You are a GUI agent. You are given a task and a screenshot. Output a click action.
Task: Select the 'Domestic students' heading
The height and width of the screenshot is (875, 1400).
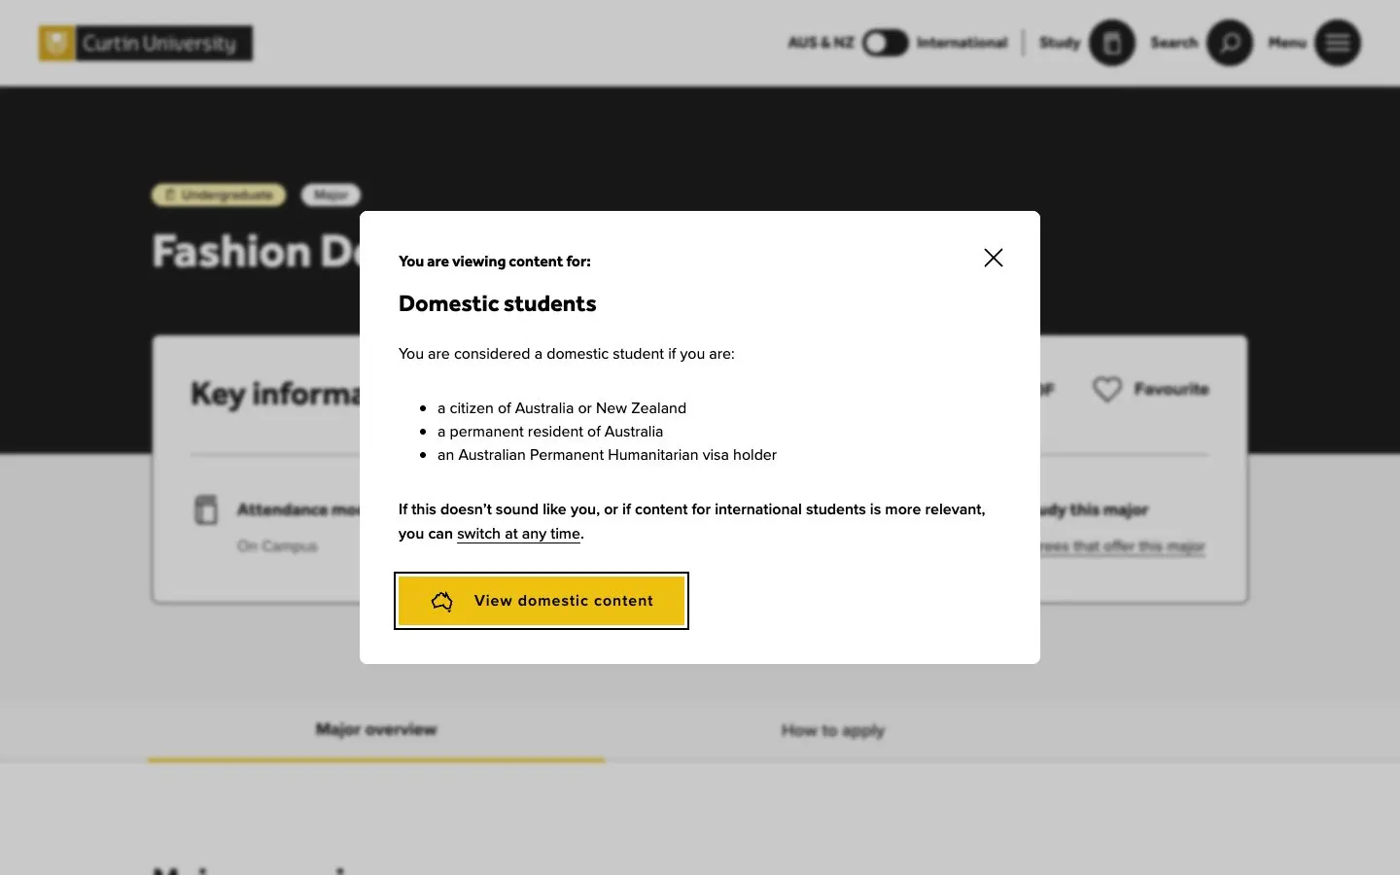click(498, 303)
